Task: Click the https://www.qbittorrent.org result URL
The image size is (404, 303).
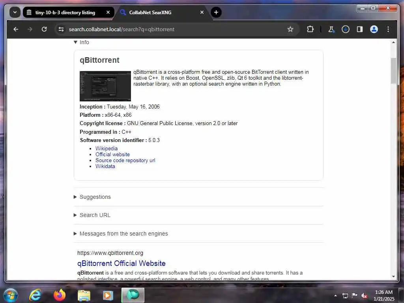Action: pos(110,253)
